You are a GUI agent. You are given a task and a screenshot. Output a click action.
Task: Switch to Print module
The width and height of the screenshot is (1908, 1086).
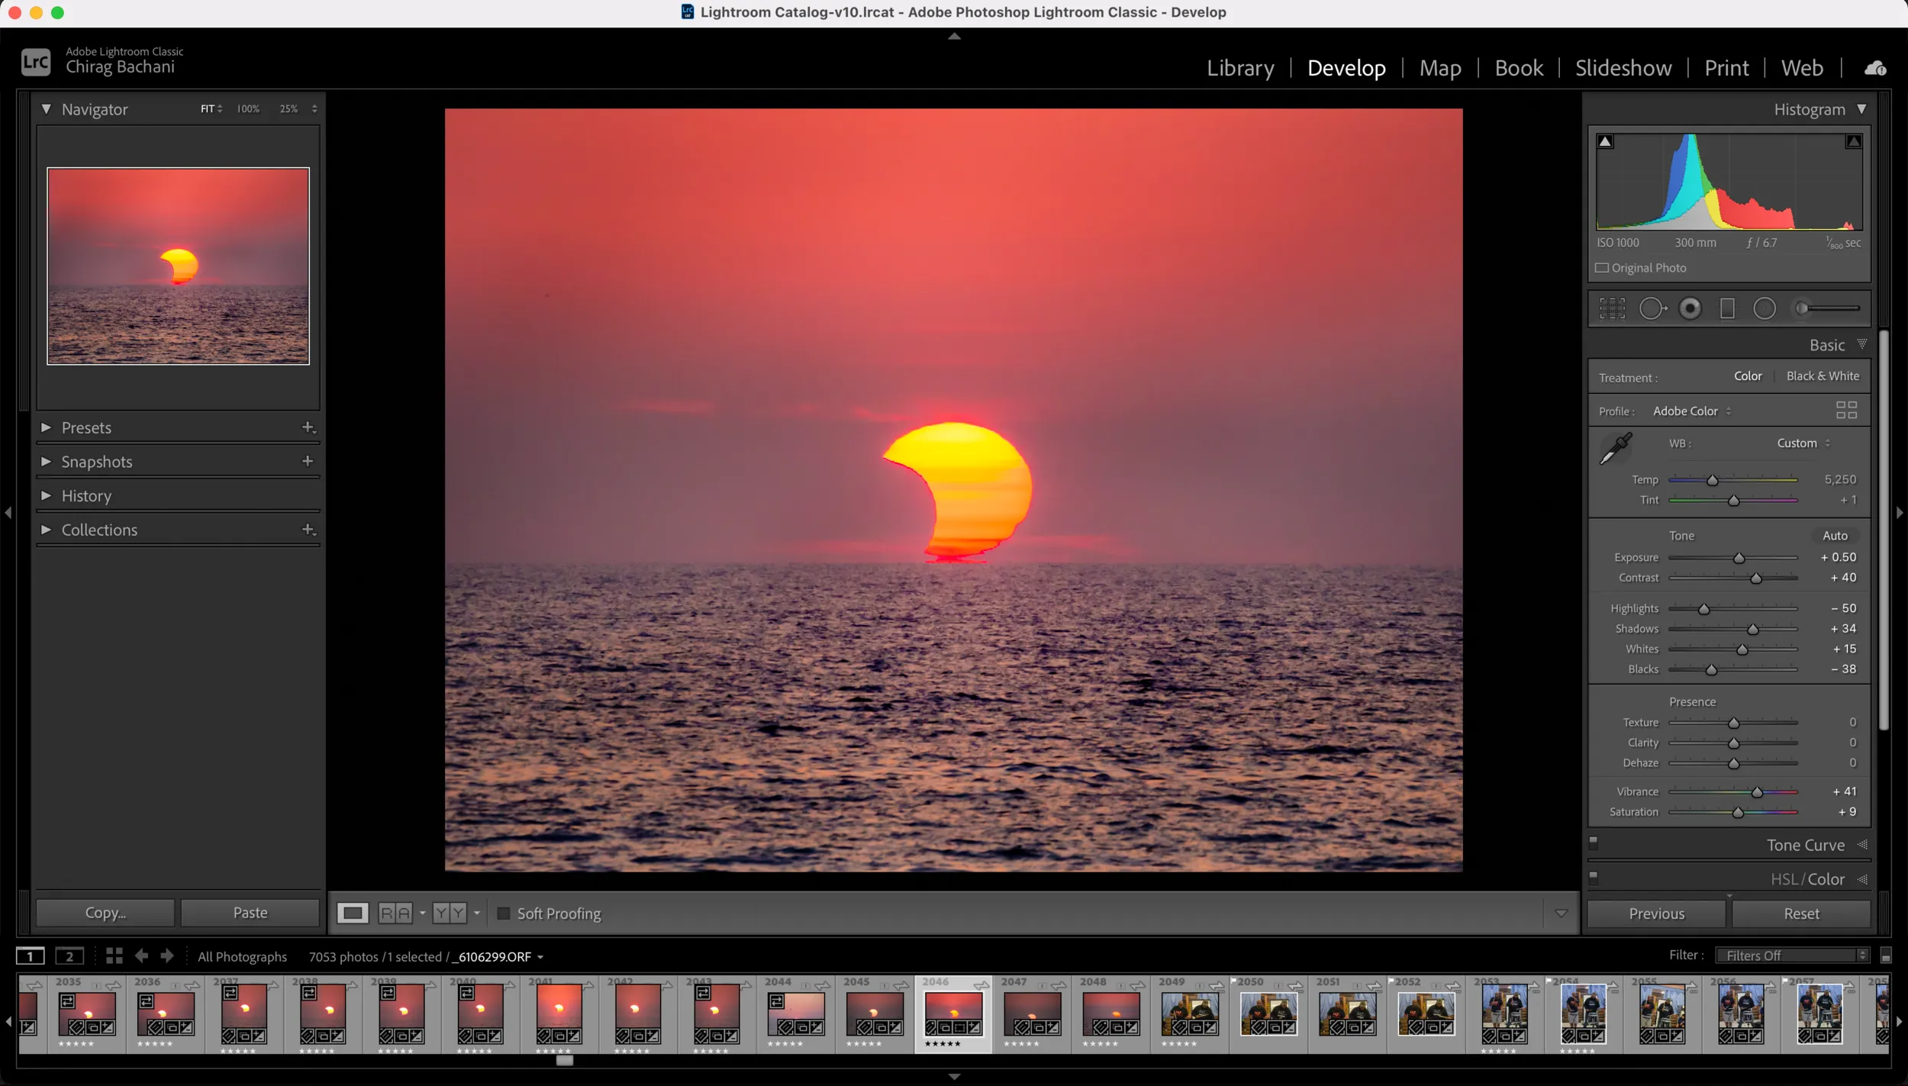click(x=1726, y=68)
